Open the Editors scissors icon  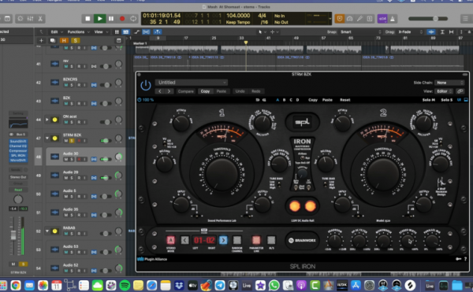(40, 19)
